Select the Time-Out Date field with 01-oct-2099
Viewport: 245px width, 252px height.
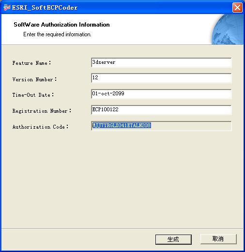[161, 94]
